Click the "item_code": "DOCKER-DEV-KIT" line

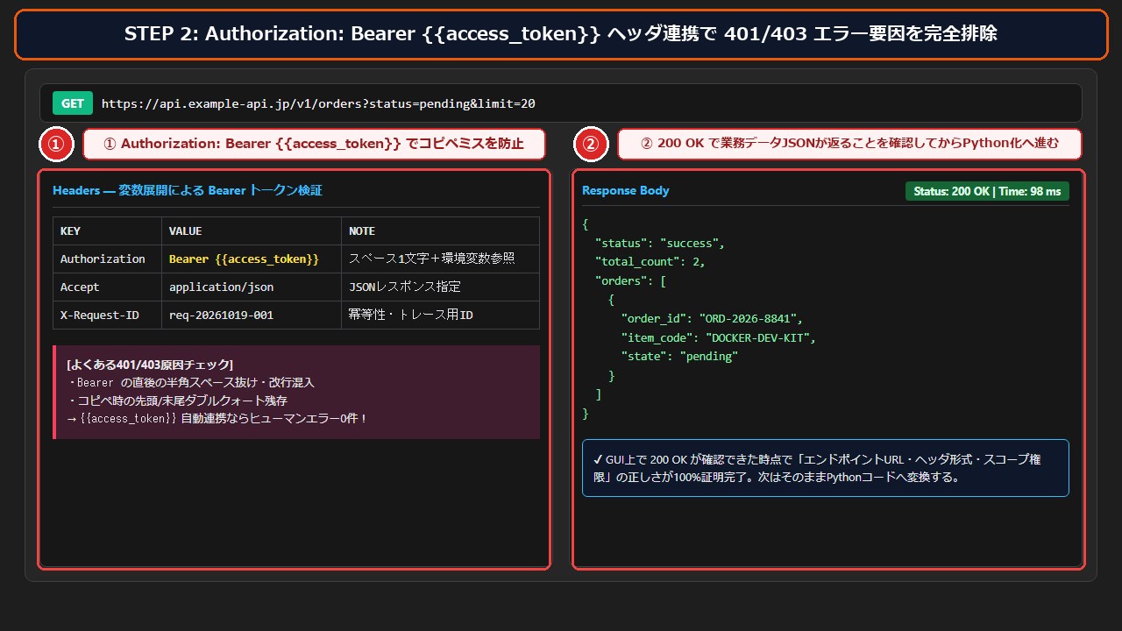[719, 337]
